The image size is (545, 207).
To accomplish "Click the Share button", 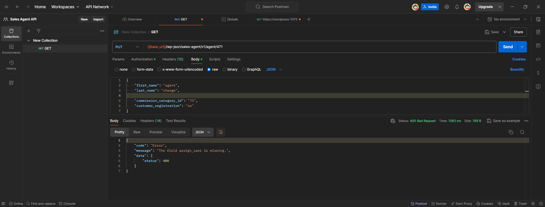I will [518, 32].
